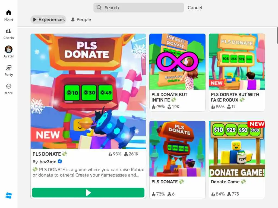Click the verified badge next to haz3mn
This screenshot has height=208, width=278.
[60, 161]
